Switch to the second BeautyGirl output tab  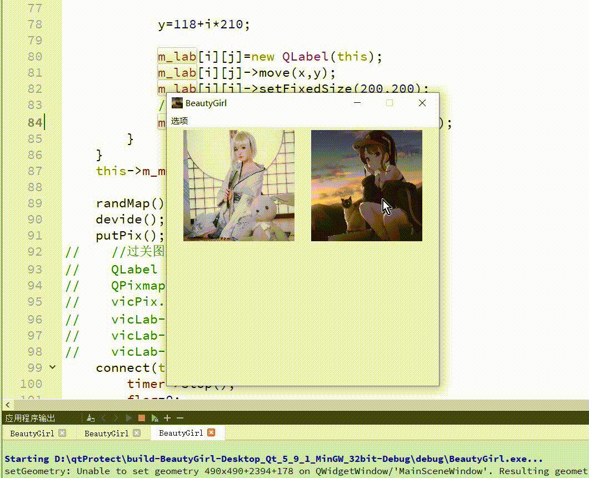[x=106, y=434]
